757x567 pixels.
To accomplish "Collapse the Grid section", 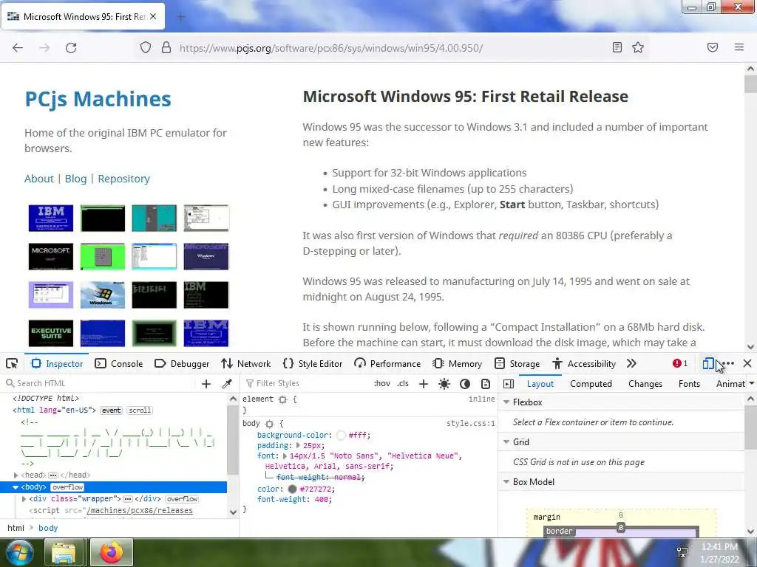I will (506, 441).
